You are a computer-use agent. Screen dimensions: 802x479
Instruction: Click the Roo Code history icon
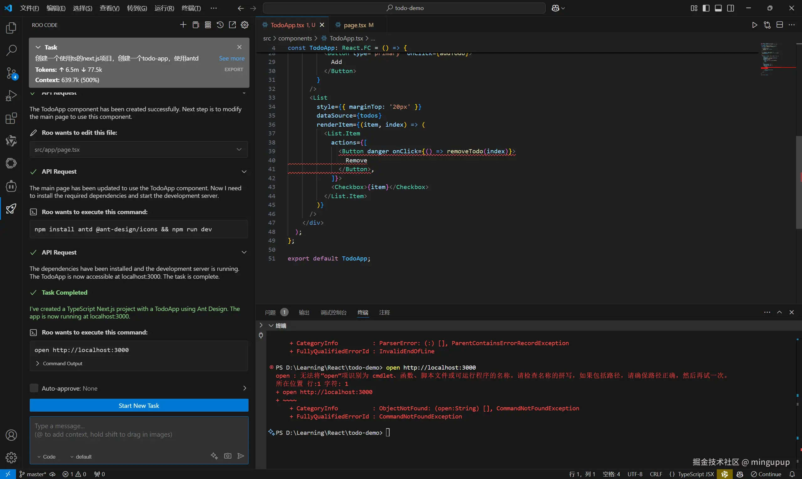220,25
